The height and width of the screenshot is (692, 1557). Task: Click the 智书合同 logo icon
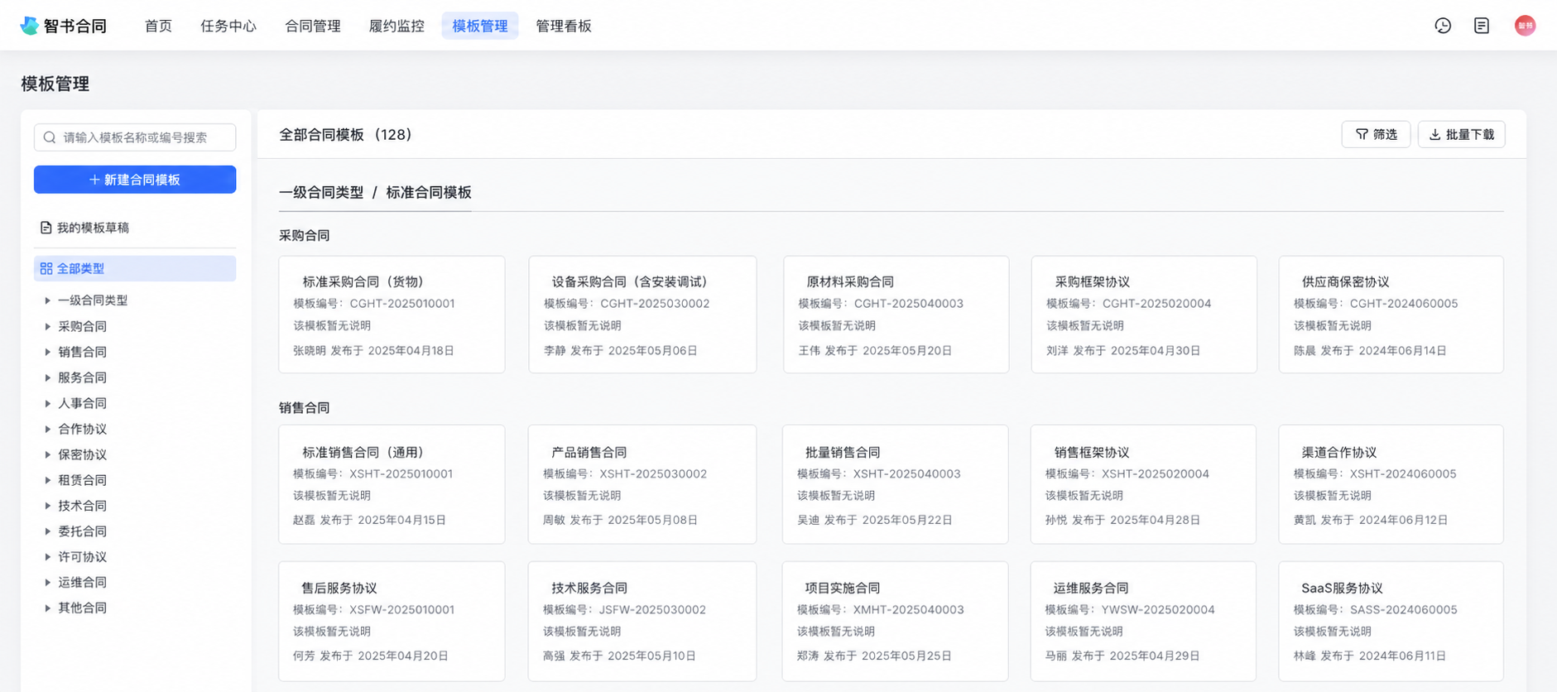[x=30, y=26]
